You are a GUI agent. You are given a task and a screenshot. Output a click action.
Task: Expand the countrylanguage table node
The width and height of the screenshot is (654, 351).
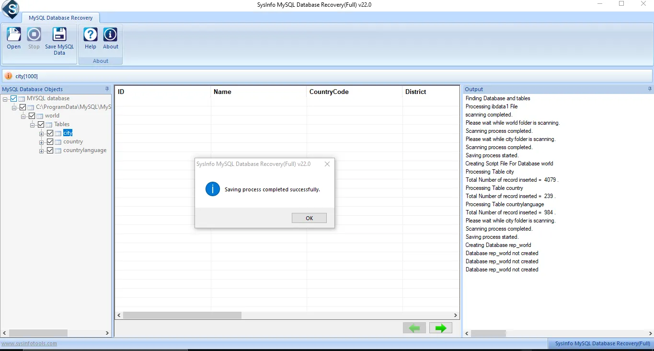click(42, 151)
